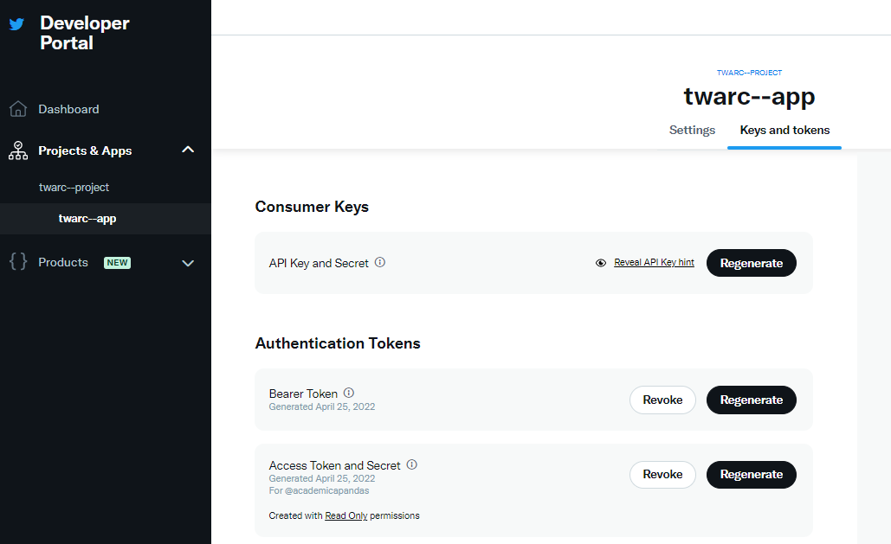Select twarc--app in the sidebar
The width and height of the screenshot is (891, 544).
coord(87,219)
